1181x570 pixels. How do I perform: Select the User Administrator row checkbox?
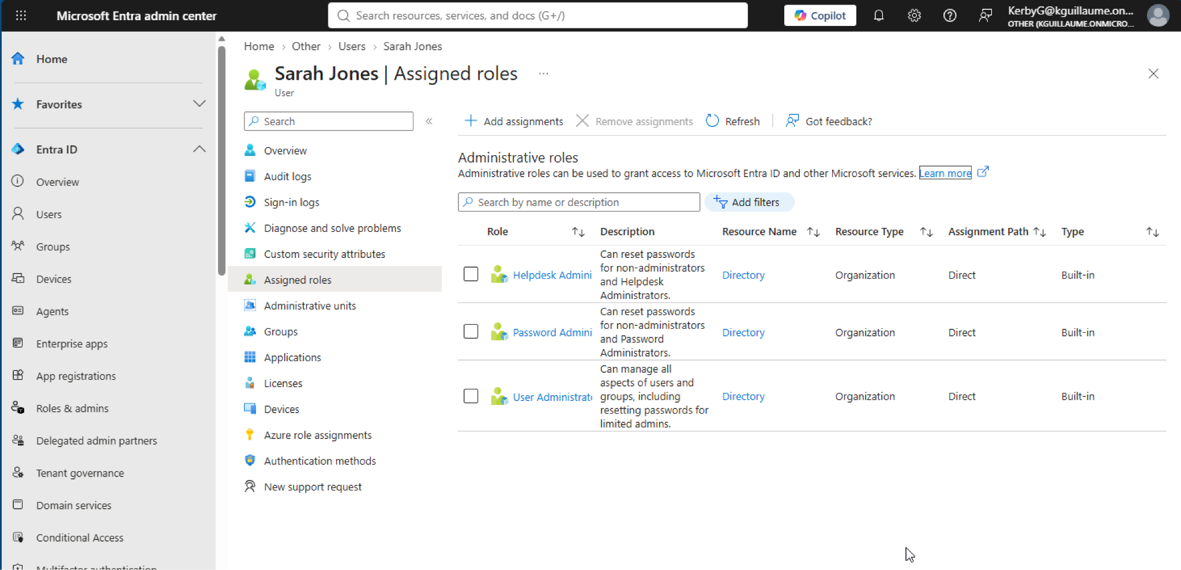(471, 396)
